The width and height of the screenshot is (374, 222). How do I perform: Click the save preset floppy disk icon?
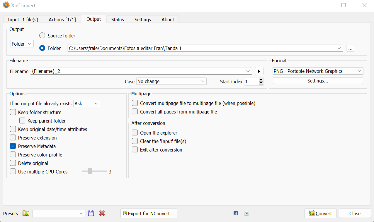click(x=91, y=214)
